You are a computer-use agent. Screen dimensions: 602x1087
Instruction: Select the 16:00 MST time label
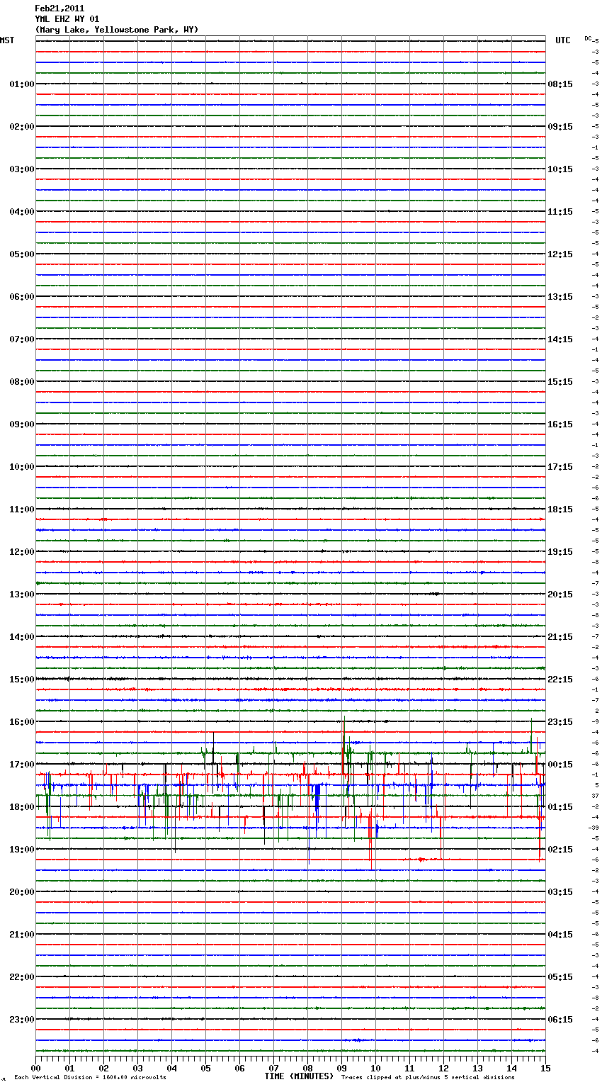pyautogui.click(x=22, y=722)
